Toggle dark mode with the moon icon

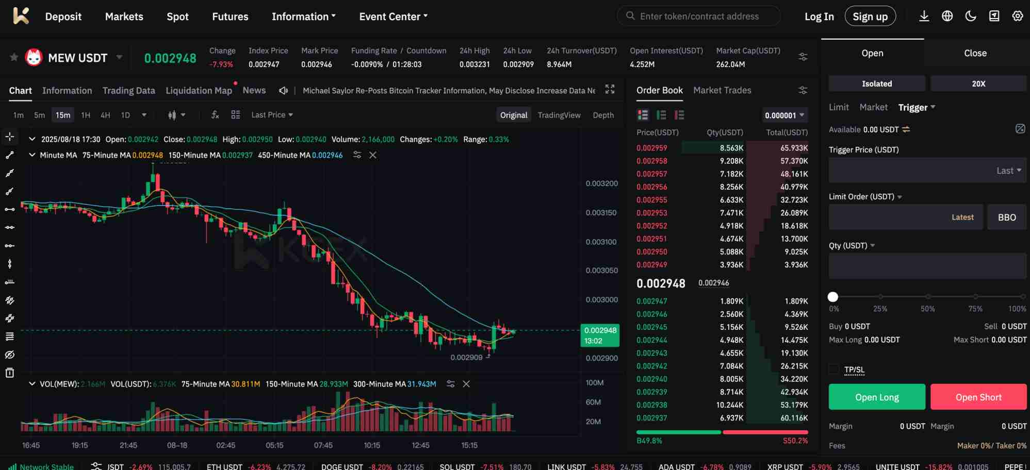click(x=970, y=16)
